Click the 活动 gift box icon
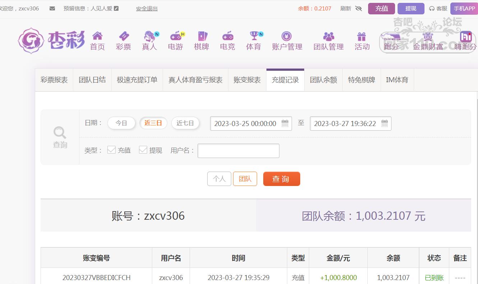 point(361,36)
